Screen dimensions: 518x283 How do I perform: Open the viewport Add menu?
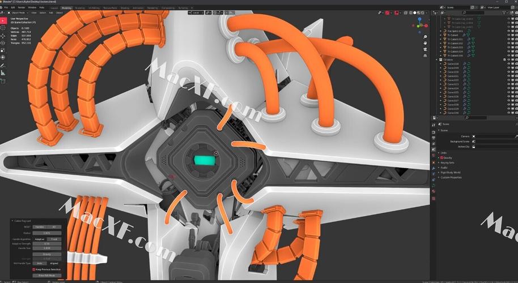(50, 12)
